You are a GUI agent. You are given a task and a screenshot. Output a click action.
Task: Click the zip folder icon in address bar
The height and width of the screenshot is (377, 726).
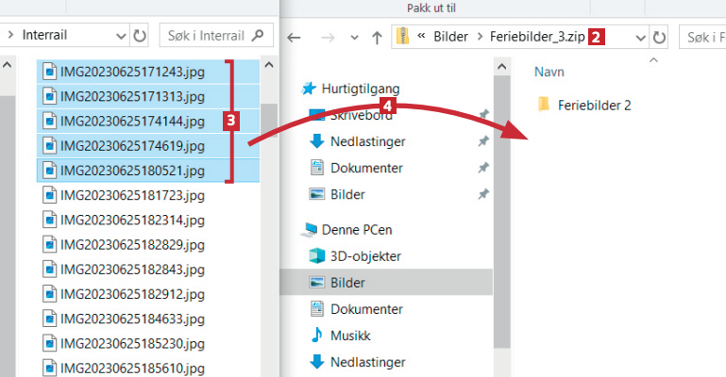click(403, 36)
